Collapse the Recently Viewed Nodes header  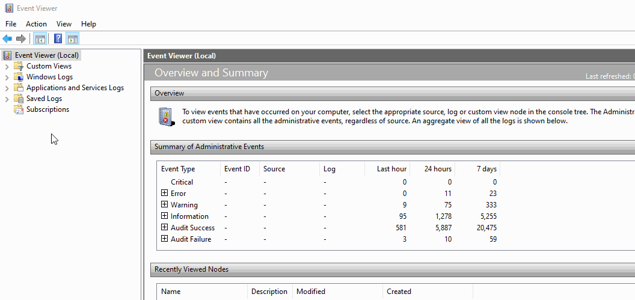tap(393, 269)
